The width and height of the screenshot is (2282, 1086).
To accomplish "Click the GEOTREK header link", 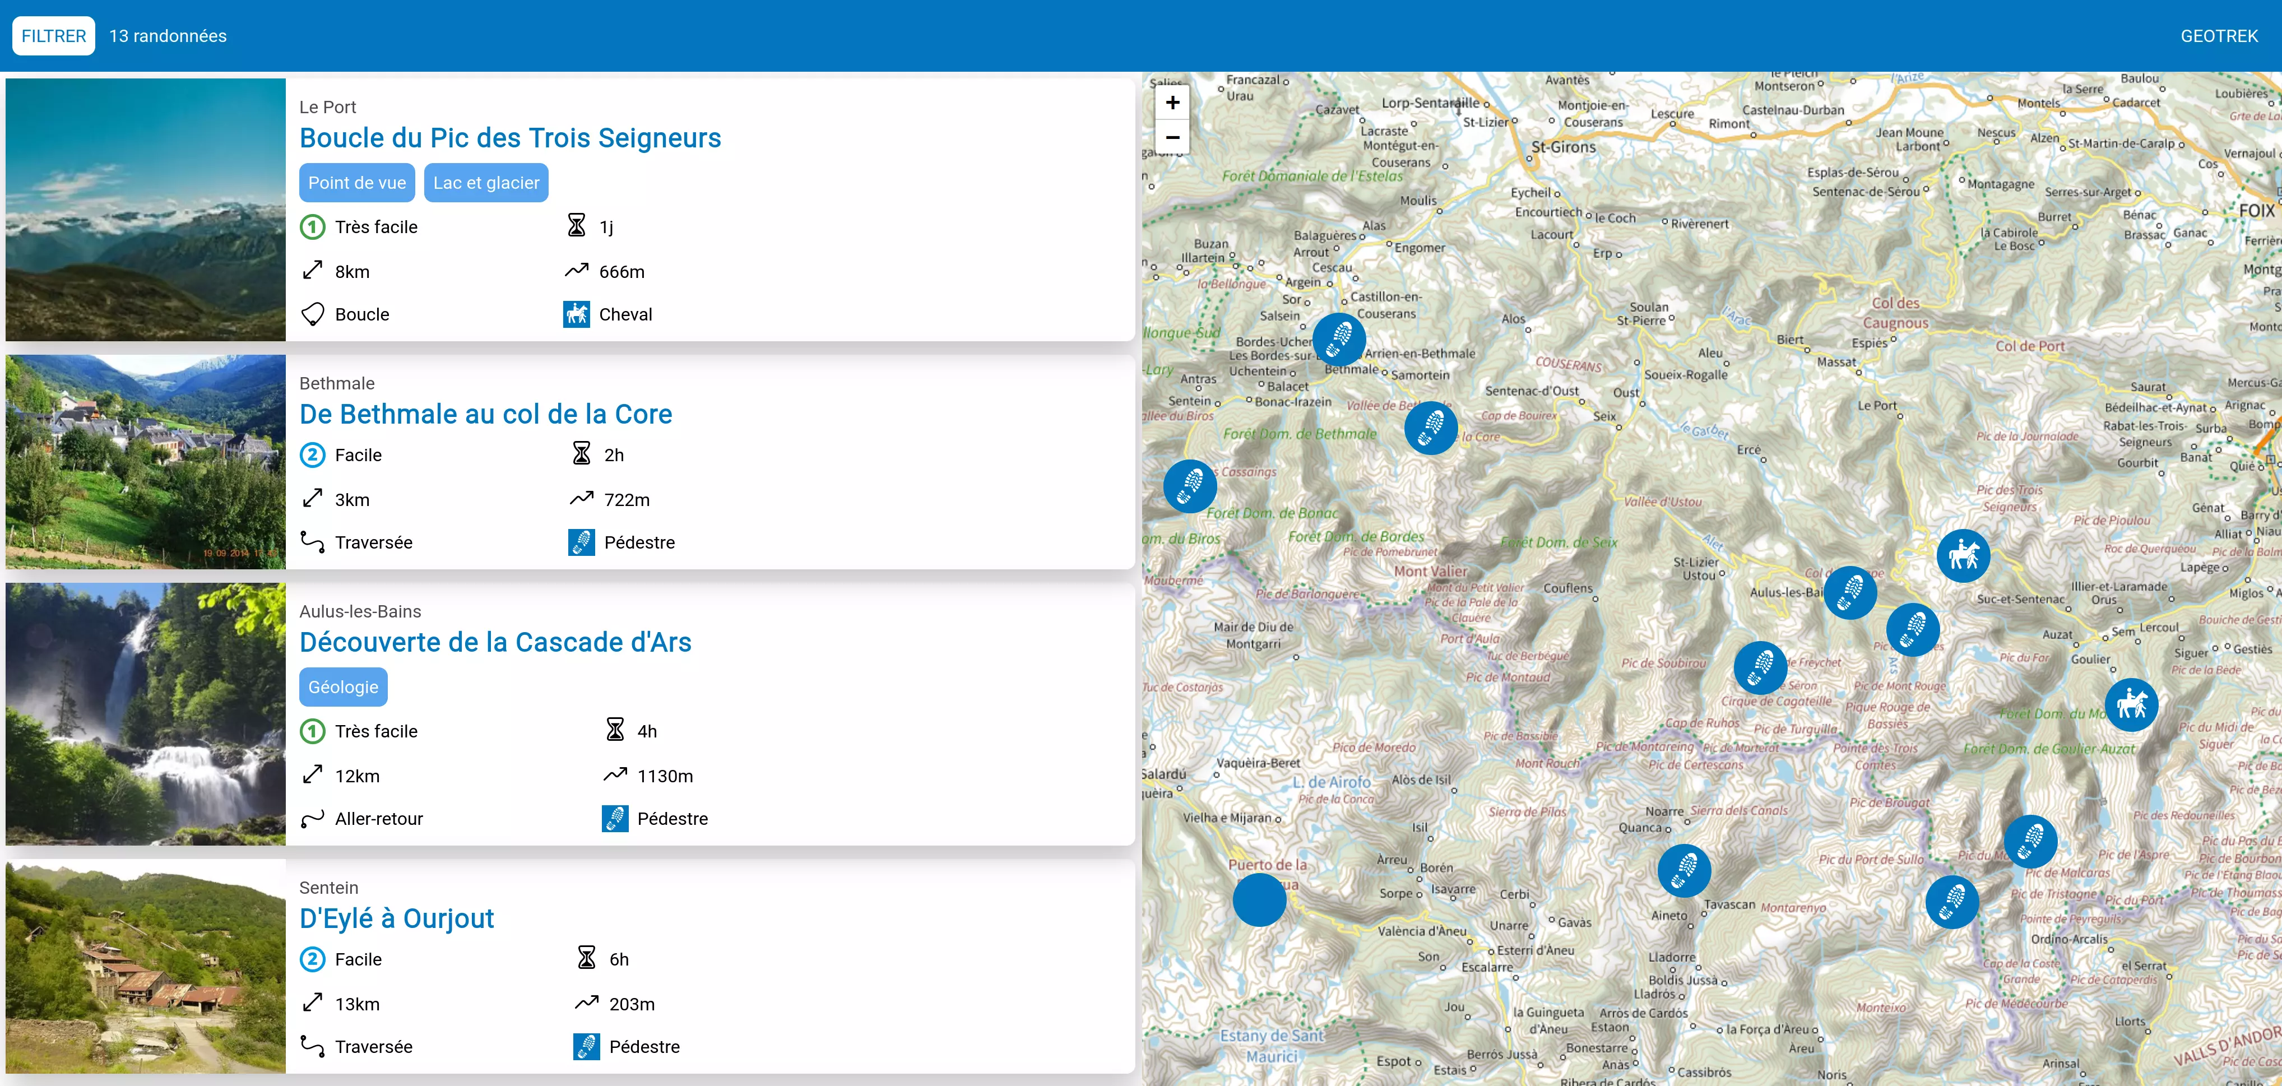I will (x=2218, y=36).
